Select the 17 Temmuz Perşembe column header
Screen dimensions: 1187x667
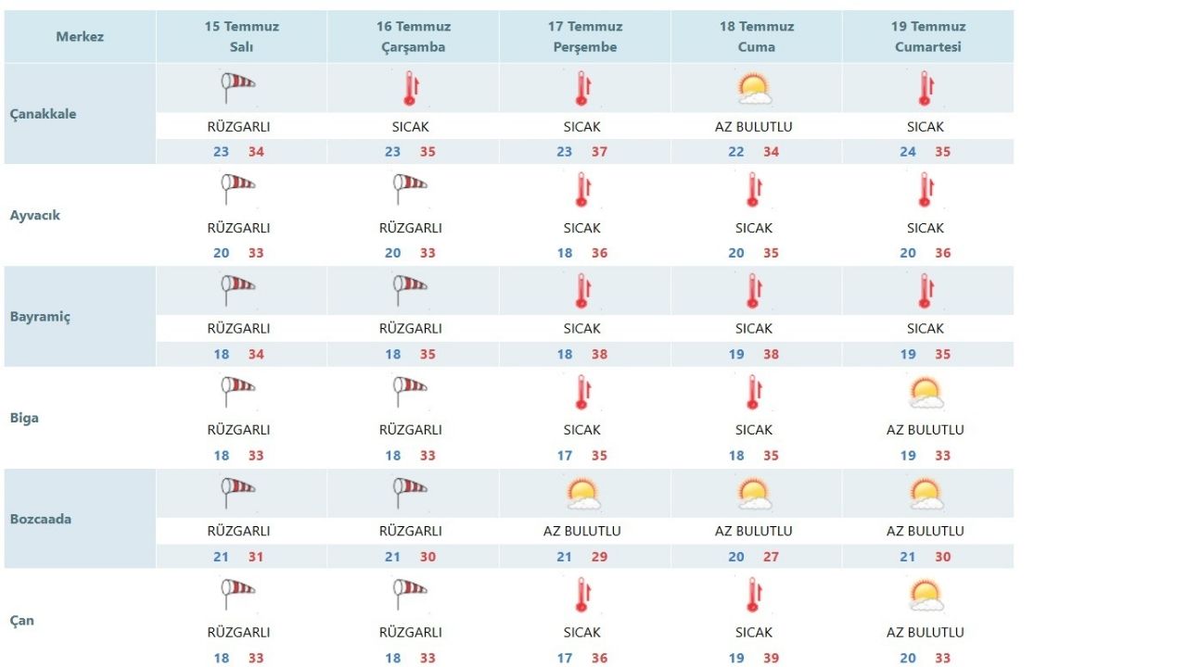(585, 37)
